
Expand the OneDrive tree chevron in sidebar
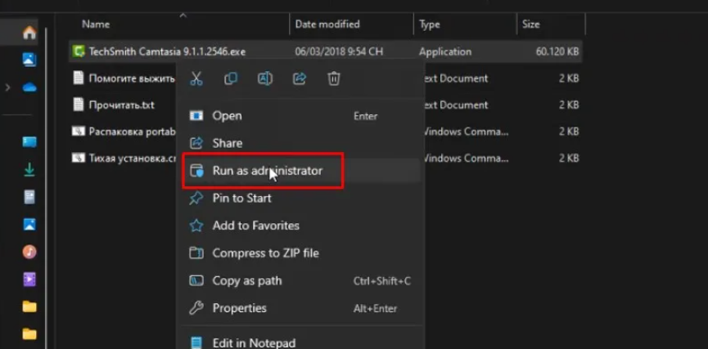[7, 87]
